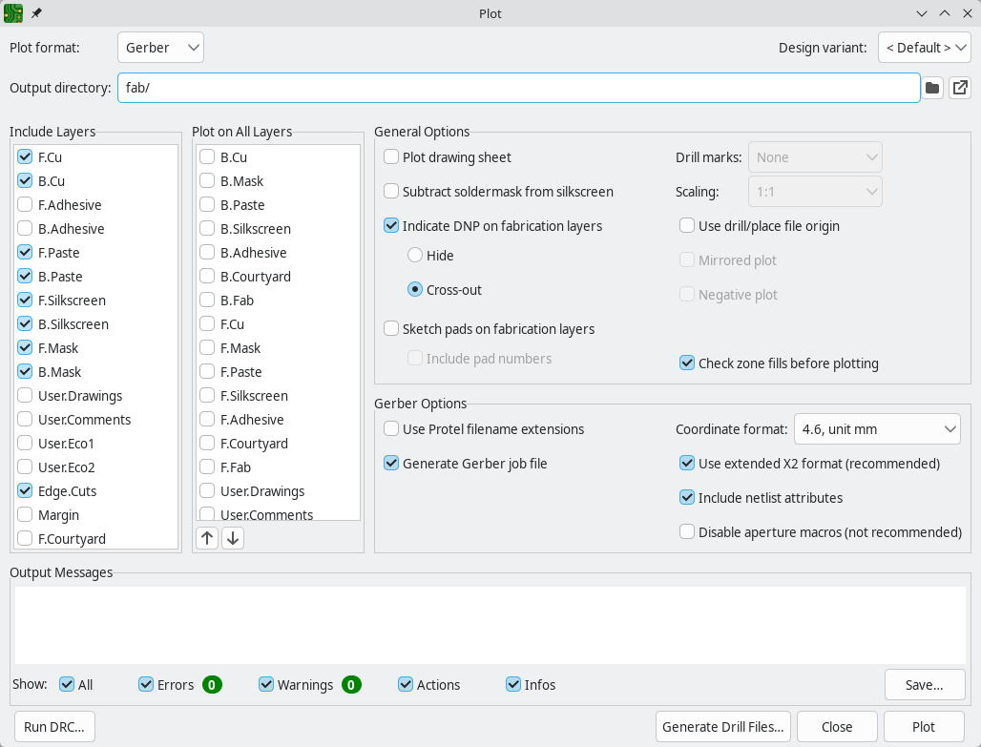The height and width of the screenshot is (747, 981).
Task: Click the folder browse icon for output directory
Action: pos(932,89)
